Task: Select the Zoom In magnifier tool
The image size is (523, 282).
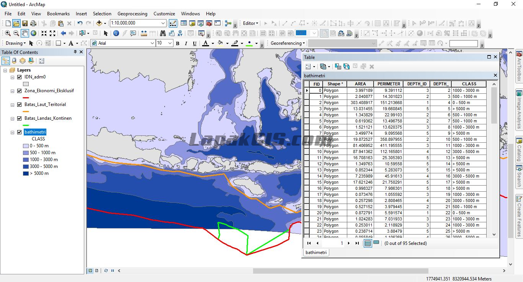Action: [8, 33]
